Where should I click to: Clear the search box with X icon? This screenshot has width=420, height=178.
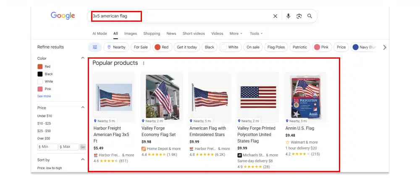[275, 16]
